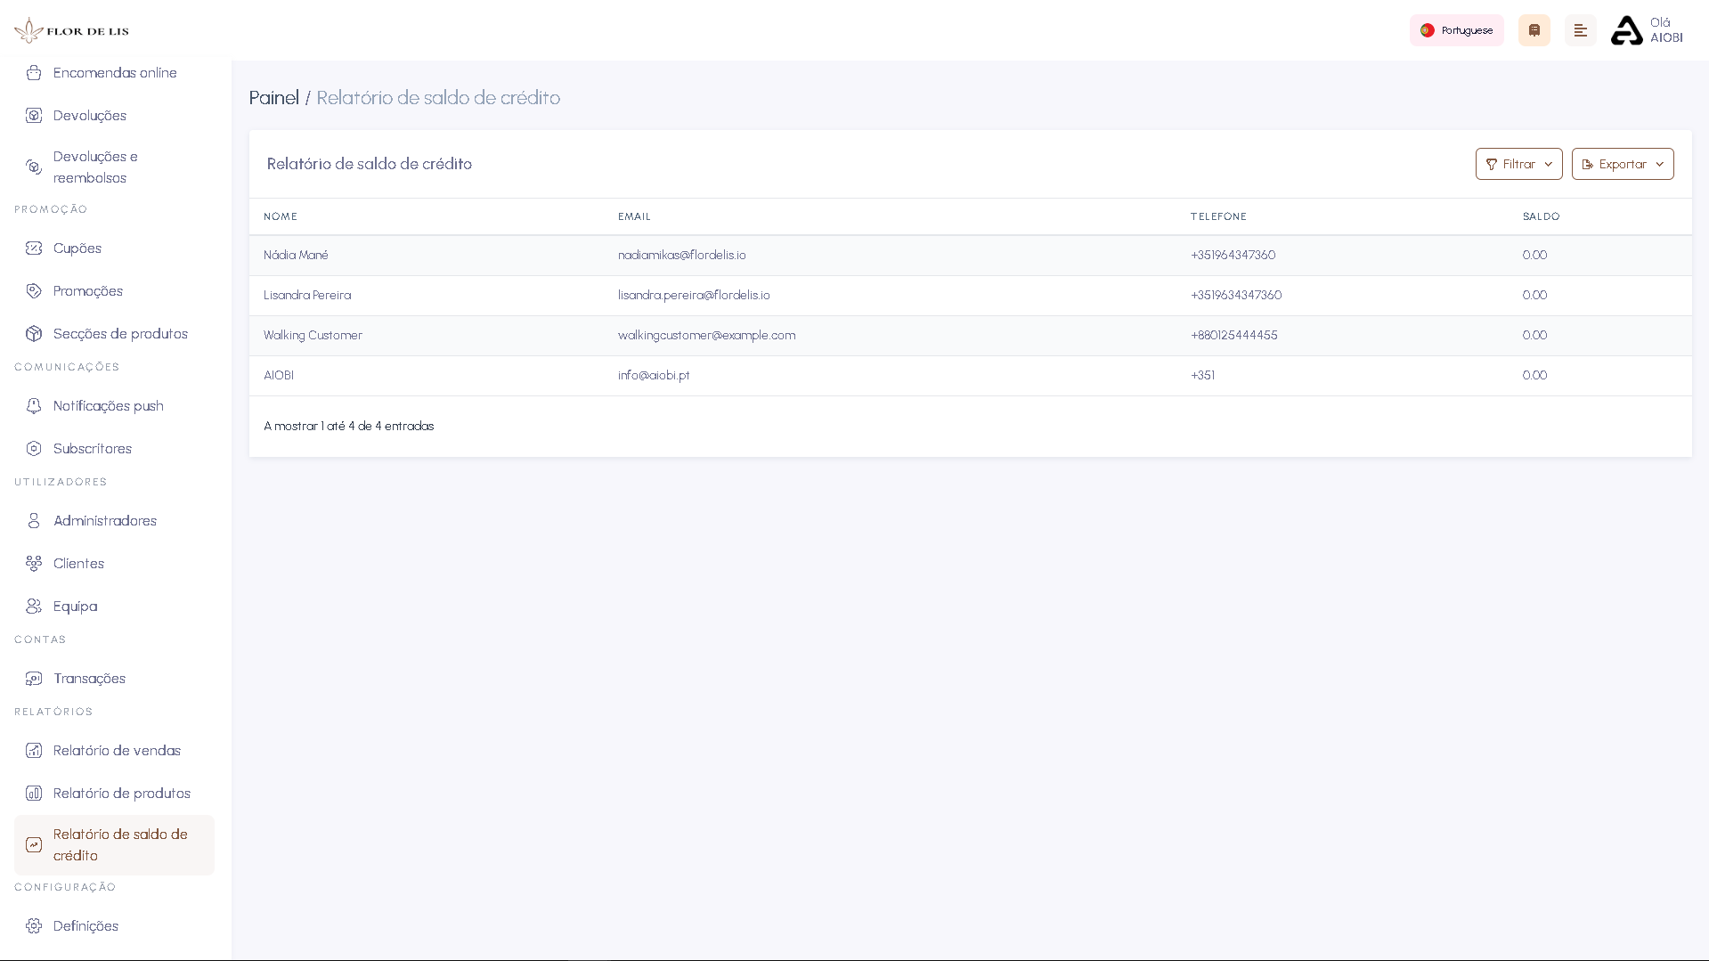1709x961 pixels.
Task: Click the Notificações push bell icon
Action: [x=34, y=405]
